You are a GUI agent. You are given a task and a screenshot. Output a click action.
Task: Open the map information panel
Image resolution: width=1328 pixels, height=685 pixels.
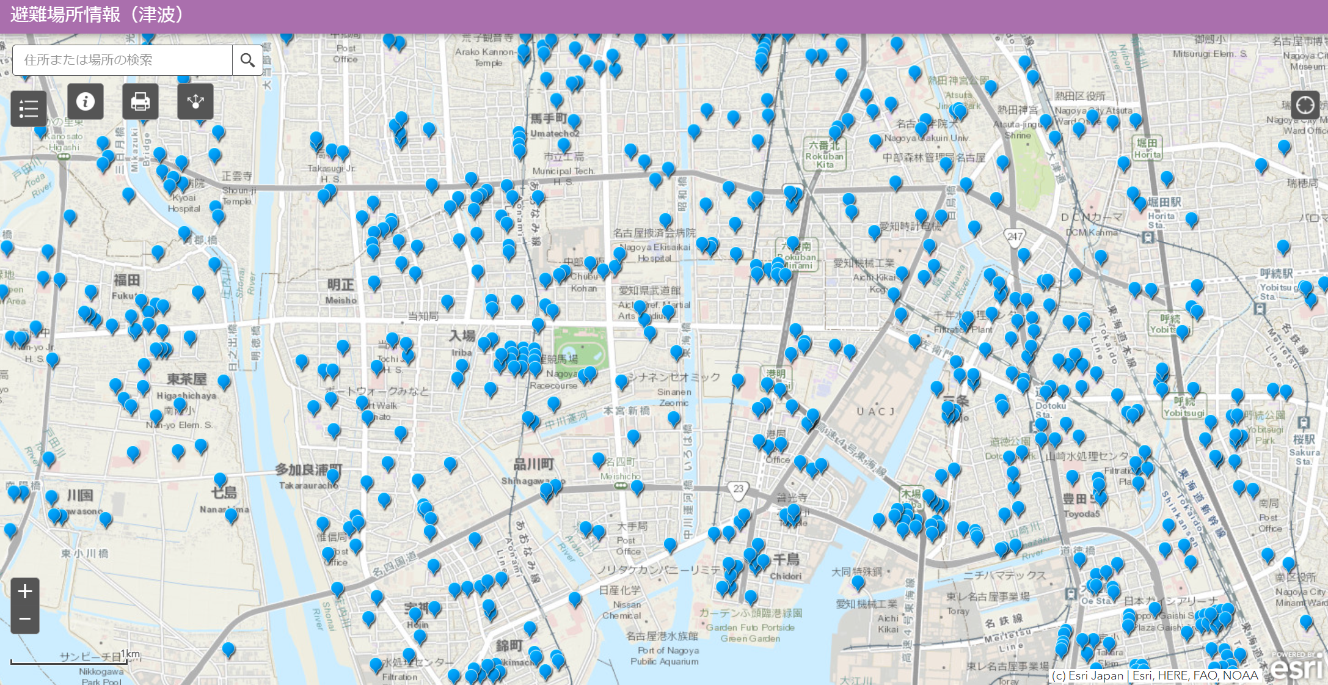tap(85, 101)
